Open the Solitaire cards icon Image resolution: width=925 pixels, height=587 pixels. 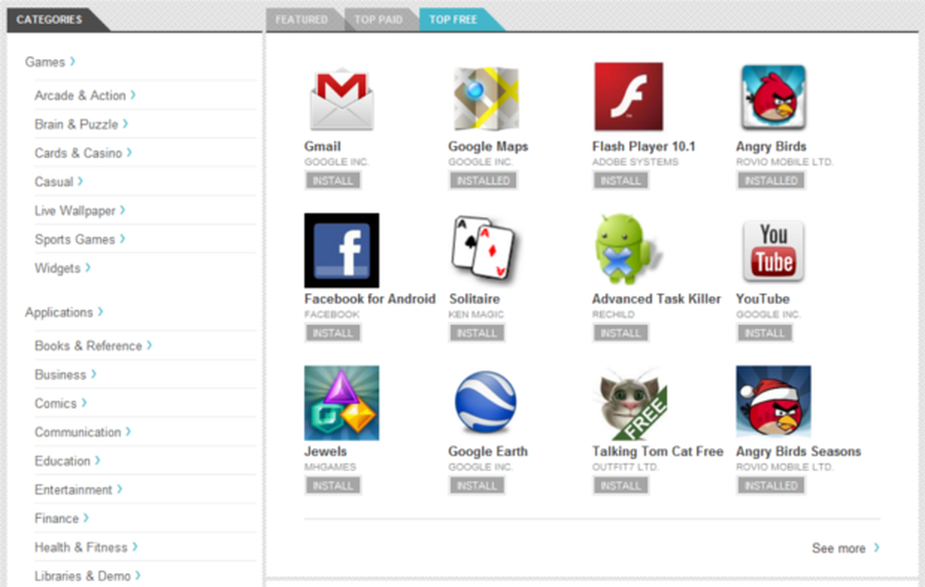point(483,248)
